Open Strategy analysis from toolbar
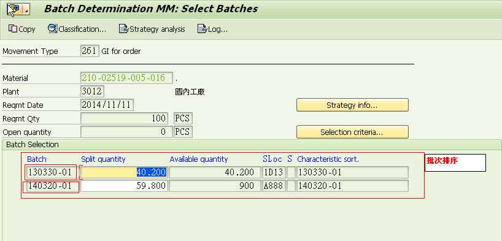 click(152, 29)
